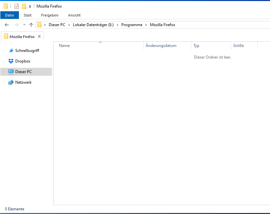Open the Freigeben ribbon tab
The image size is (270, 214).
pyautogui.click(x=50, y=15)
